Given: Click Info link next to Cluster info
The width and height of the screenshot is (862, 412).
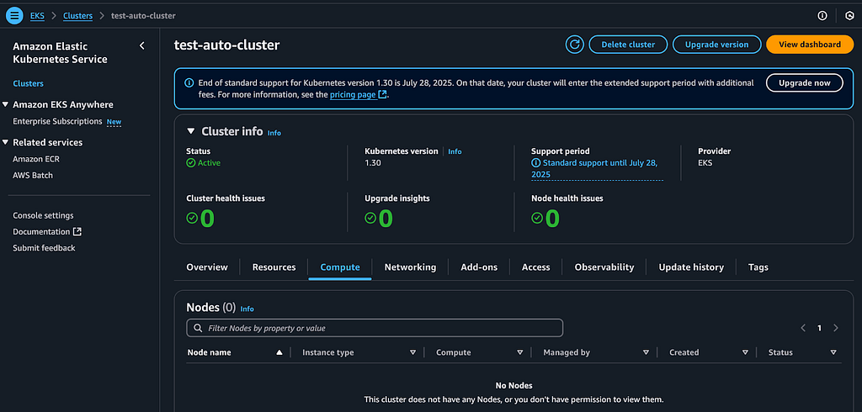Looking at the screenshot, I should point(274,133).
